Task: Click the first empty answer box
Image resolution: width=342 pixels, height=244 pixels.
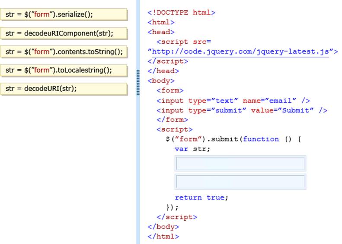Action: coord(240,163)
